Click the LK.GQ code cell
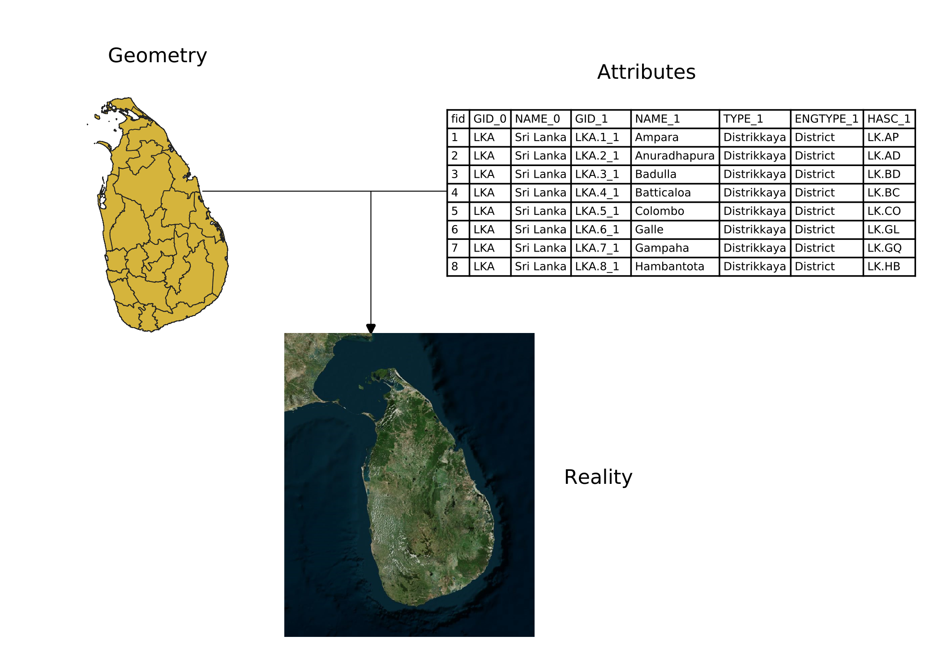This screenshot has height=666, width=942. click(x=889, y=248)
